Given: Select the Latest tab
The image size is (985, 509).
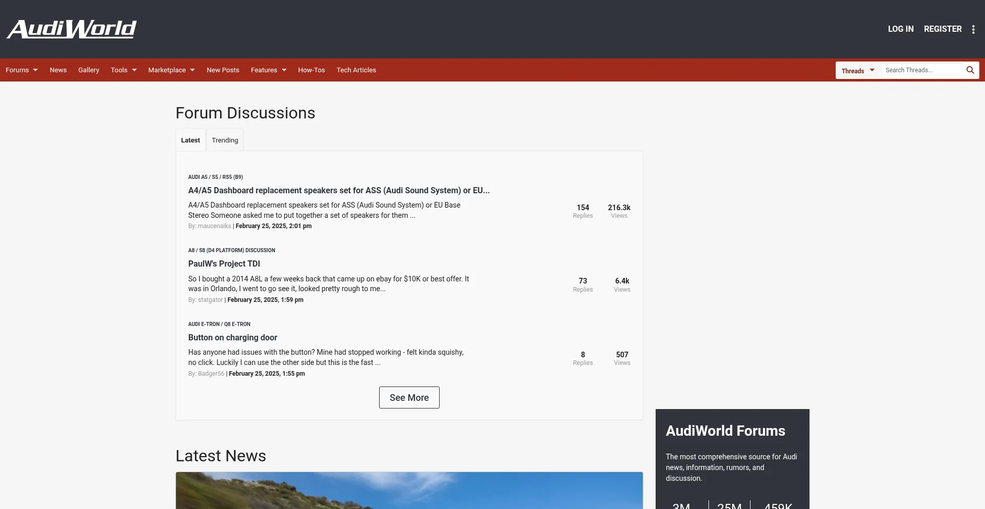Looking at the screenshot, I should (190, 140).
